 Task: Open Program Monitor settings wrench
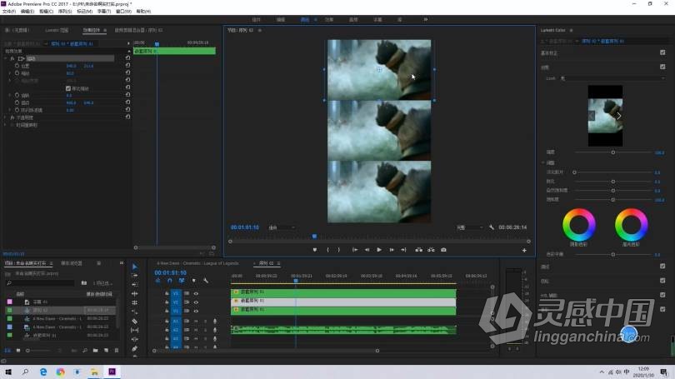click(x=492, y=227)
